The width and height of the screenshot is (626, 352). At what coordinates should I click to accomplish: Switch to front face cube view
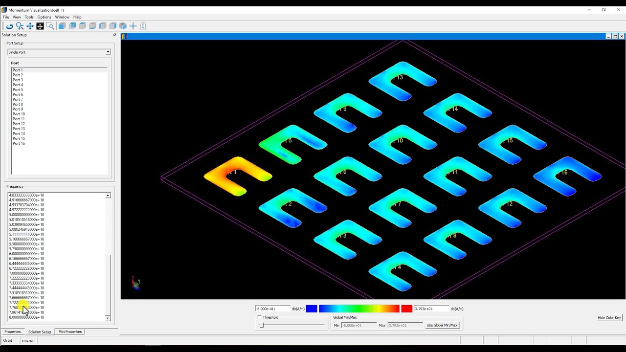point(62,26)
